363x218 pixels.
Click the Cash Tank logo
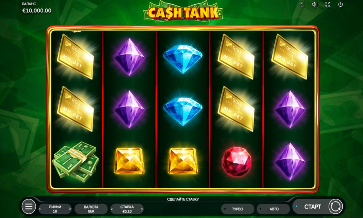pos(183,12)
